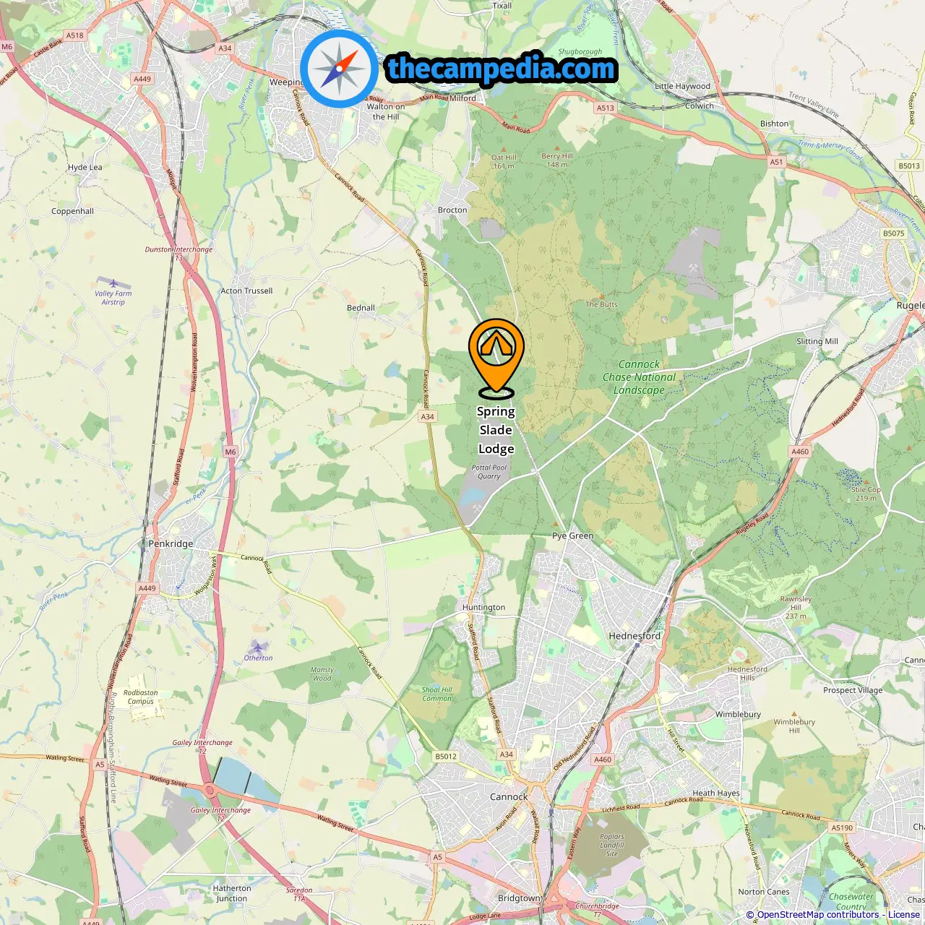Viewport: 925px width, 925px height.
Task: Click the Pottal Pool Quarry label
Action: (x=489, y=472)
